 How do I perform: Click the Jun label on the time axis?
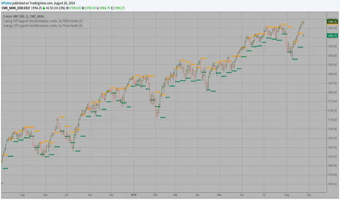coord(242,195)
